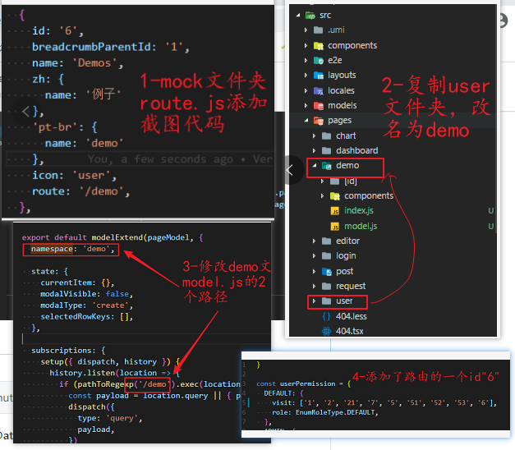Screen dimensions: 515x450
Task: Click the src folder icon
Action: coord(310,15)
